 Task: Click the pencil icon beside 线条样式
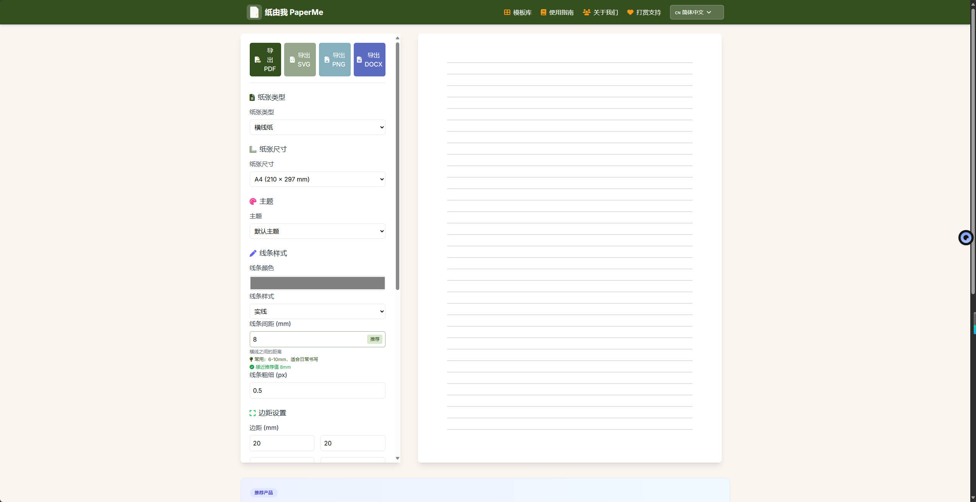pyautogui.click(x=253, y=253)
